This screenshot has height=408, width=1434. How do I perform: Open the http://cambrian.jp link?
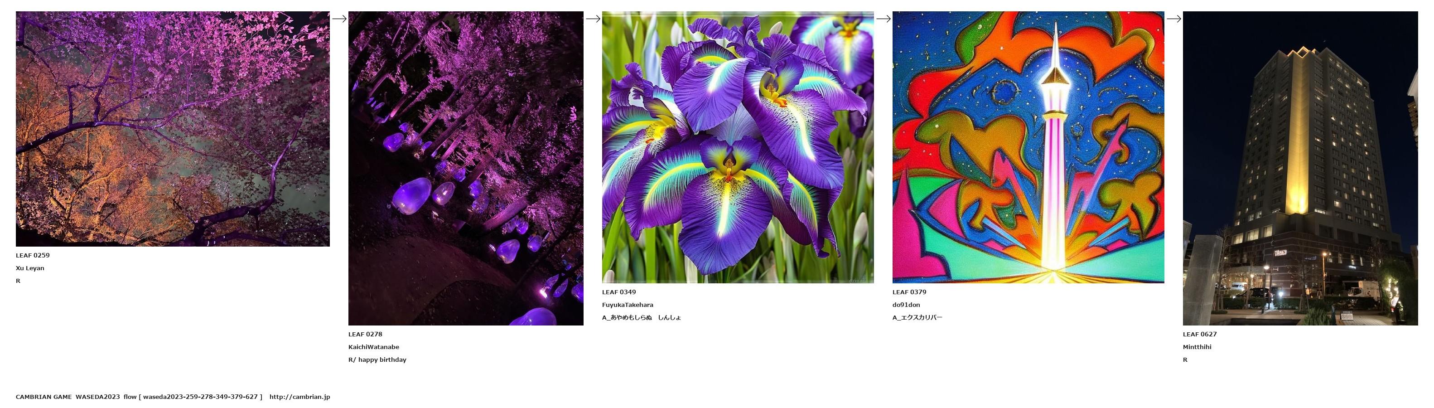tap(299, 397)
